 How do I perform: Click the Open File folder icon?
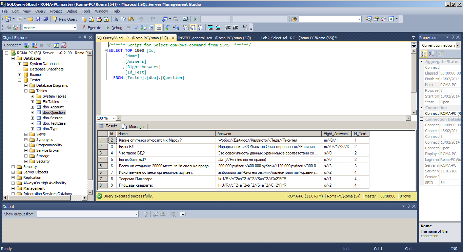(x=30, y=19)
